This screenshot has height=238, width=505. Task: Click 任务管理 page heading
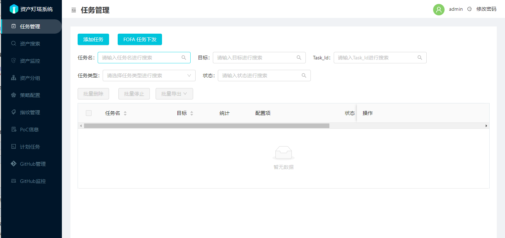(x=95, y=10)
